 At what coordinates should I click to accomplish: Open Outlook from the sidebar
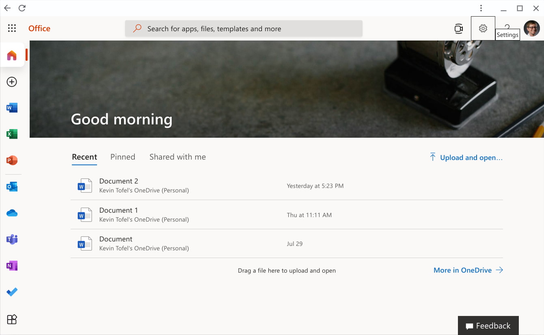12,187
